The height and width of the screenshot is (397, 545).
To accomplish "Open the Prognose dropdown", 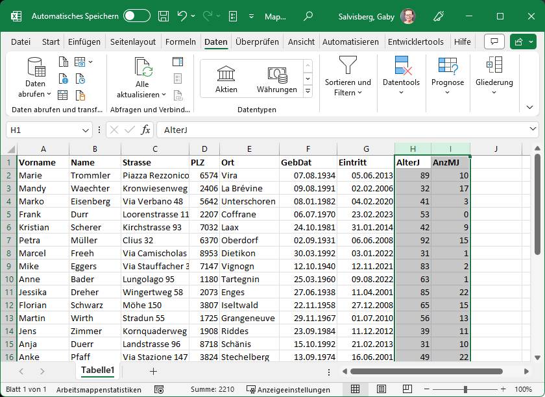I will [x=447, y=76].
